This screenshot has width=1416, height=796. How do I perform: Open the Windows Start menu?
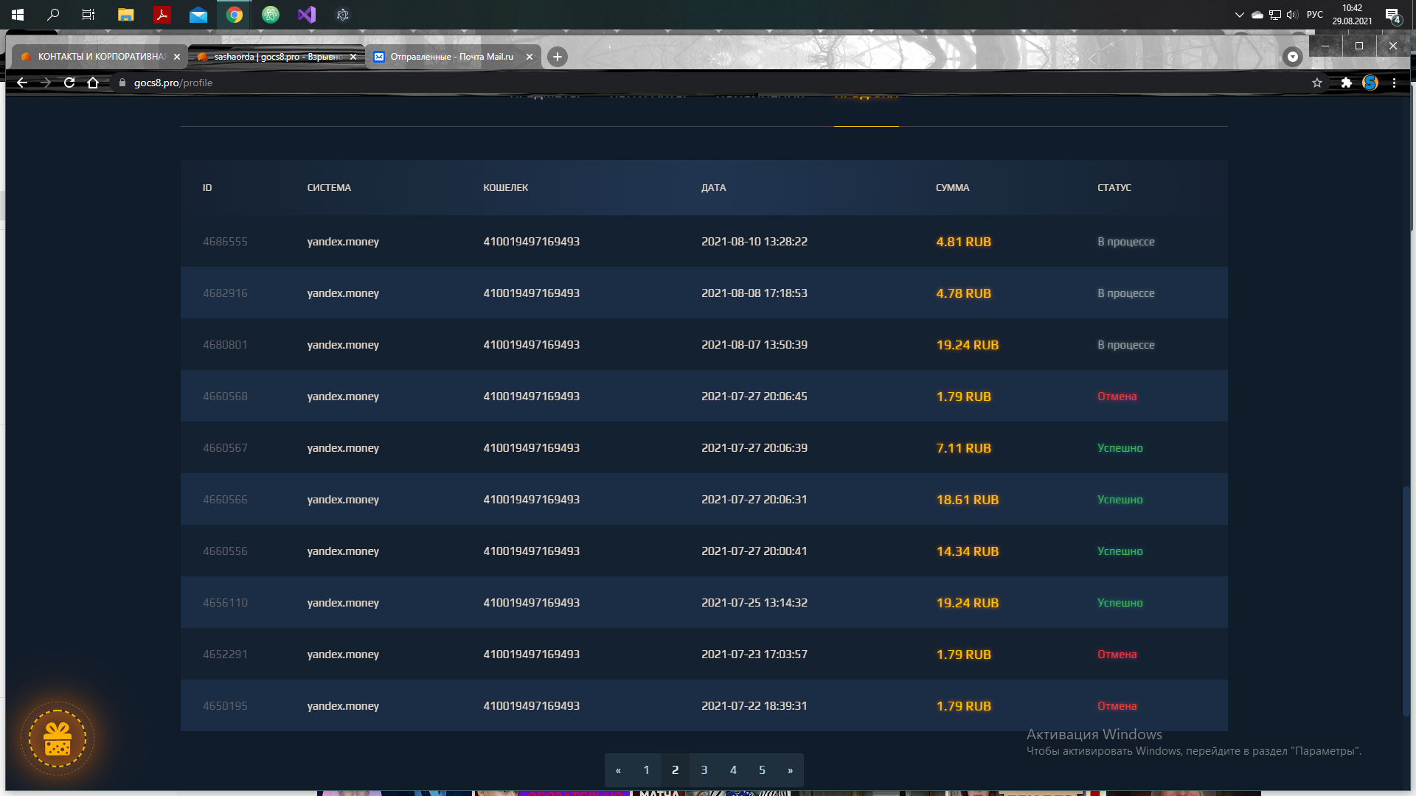coord(18,15)
